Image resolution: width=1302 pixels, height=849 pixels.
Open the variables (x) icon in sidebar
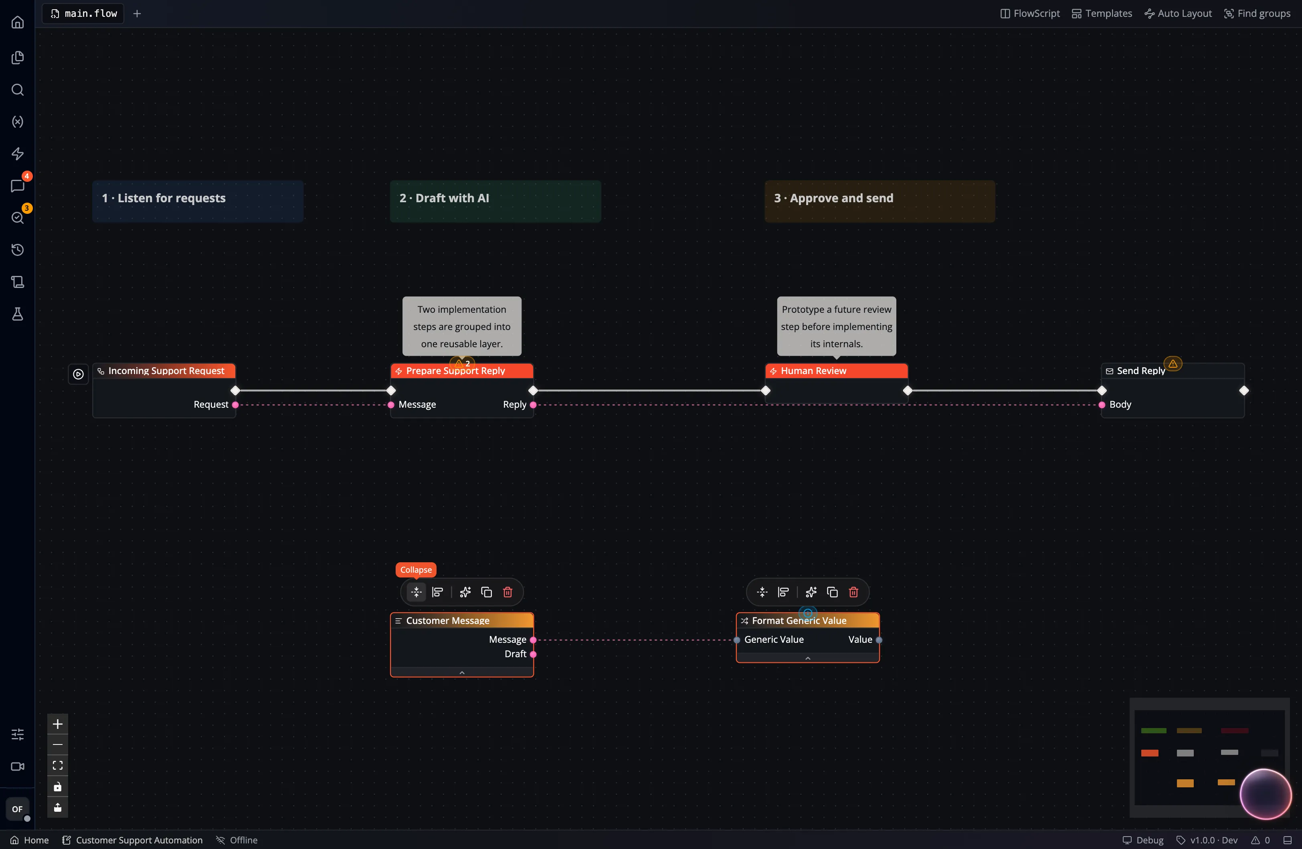click(x=18, y=121)
